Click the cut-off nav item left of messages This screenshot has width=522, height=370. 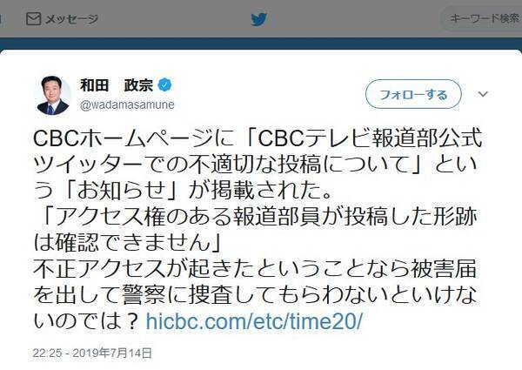[x=1, y=19]
